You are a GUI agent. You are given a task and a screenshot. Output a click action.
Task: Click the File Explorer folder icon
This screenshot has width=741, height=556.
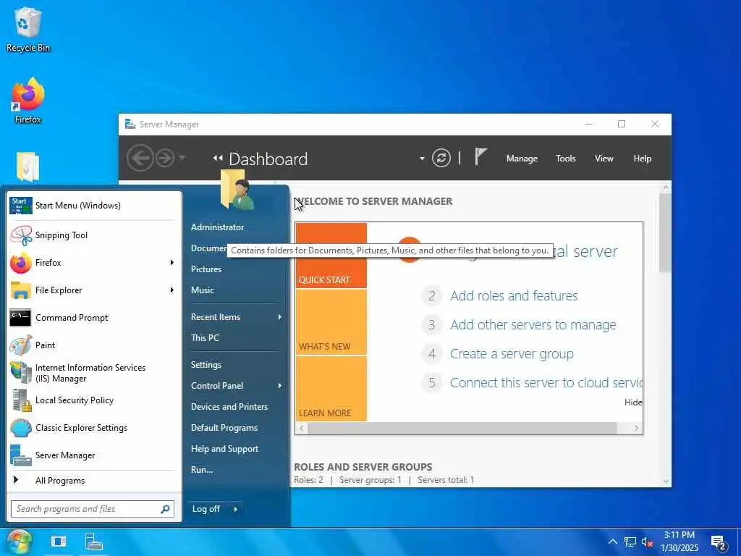pyautogui.click(x=21, y=290)
